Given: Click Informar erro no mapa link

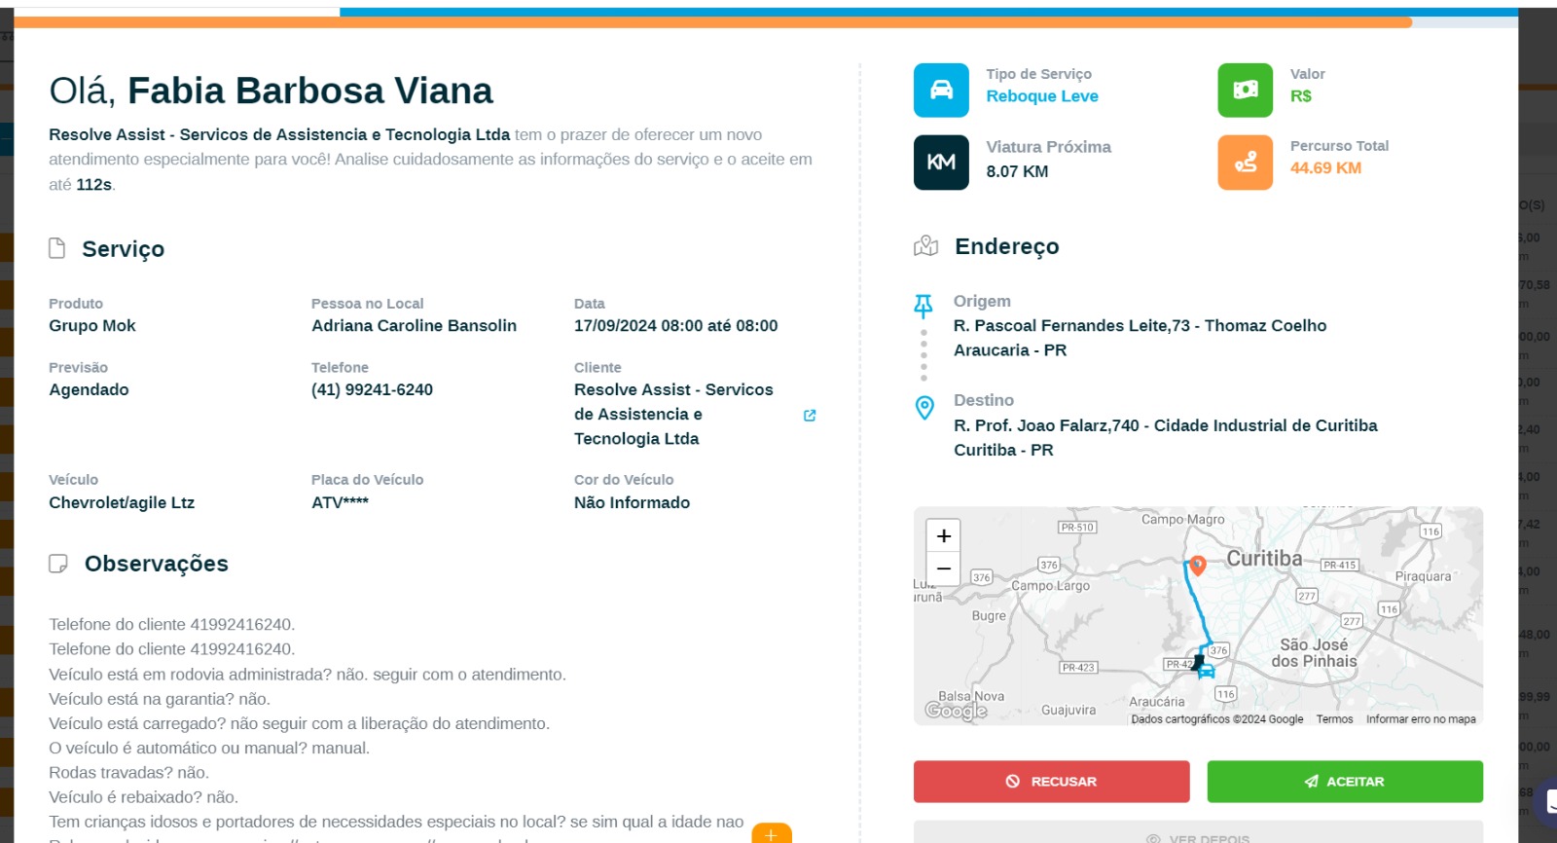Looking at the screenshot, I should 1421,719.
